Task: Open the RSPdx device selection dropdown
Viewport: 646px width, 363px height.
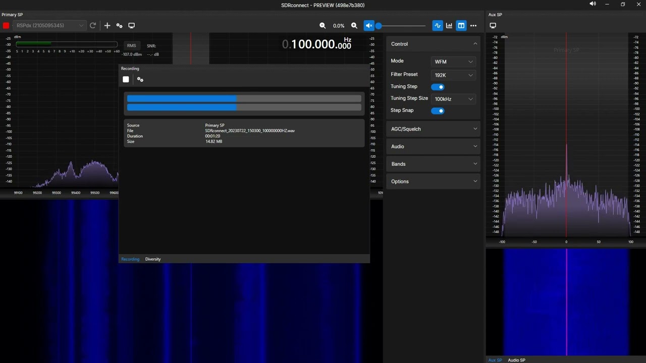Action: pos(49,26)
